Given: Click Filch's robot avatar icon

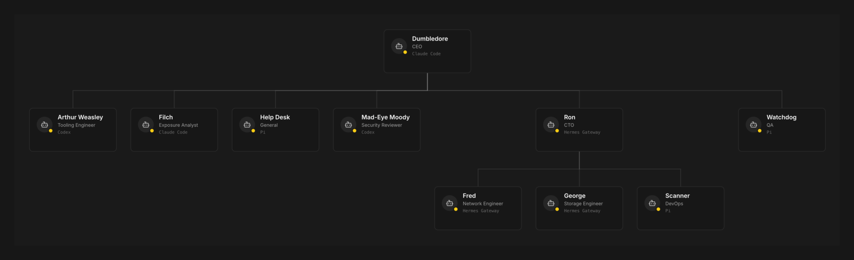Looking at the screenshot, I should click(146, 125).
